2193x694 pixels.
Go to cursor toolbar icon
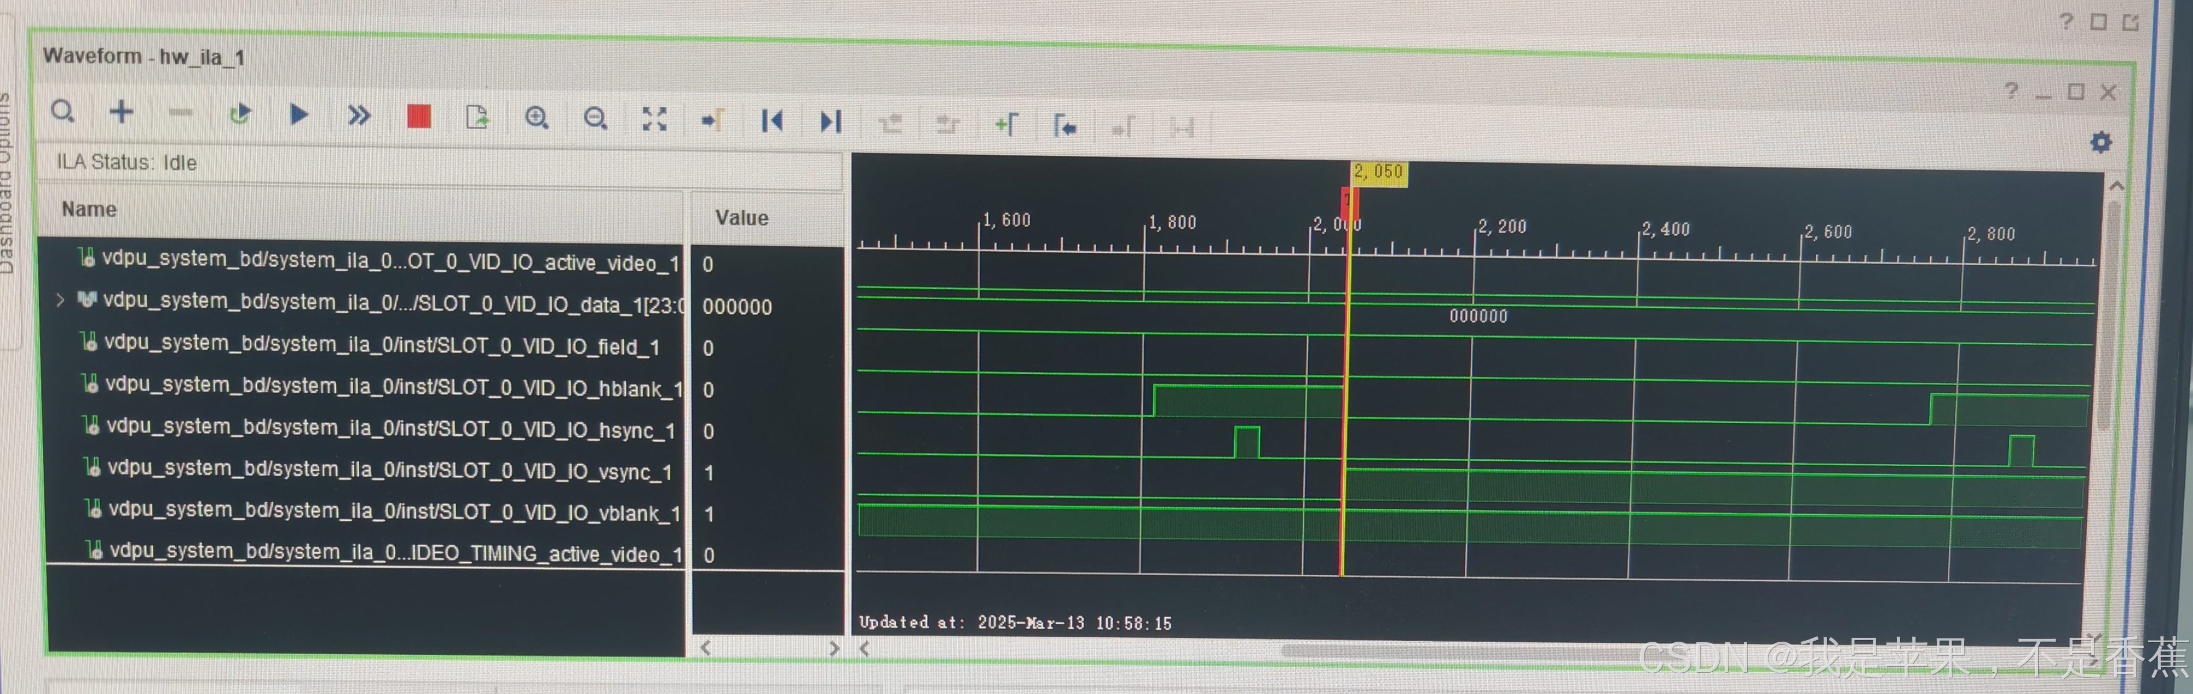tap(712, 121)
